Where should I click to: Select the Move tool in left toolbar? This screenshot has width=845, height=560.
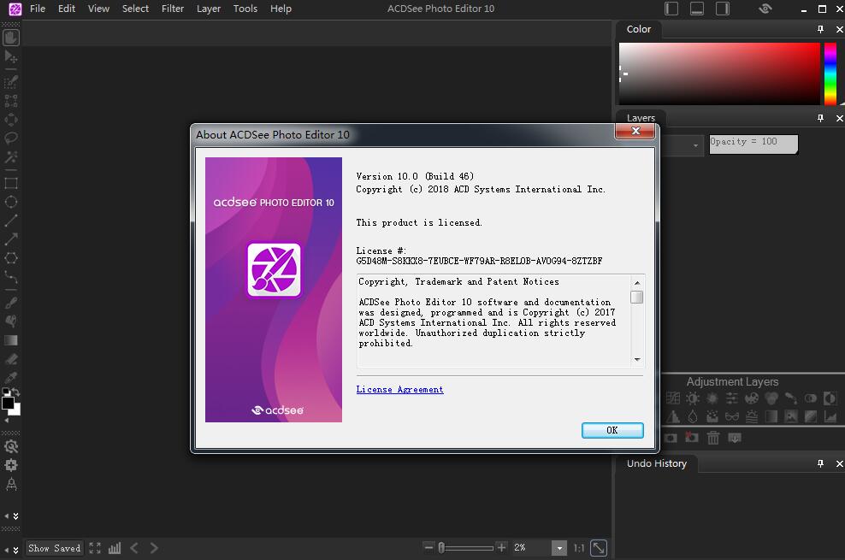point(11,56)
